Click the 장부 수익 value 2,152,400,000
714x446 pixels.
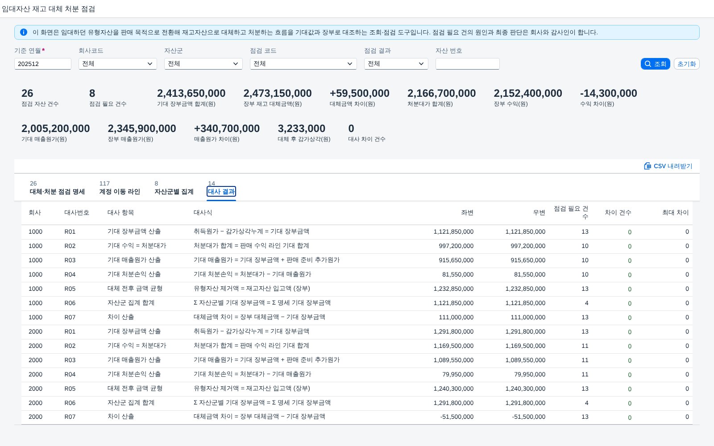pyautogui.click(x=528, y=93)
